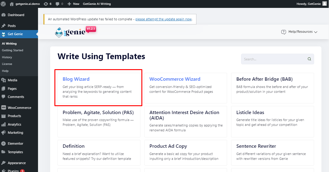Click the plus New icon
Viewport: 329px width, 172px height.
(69, 4)
